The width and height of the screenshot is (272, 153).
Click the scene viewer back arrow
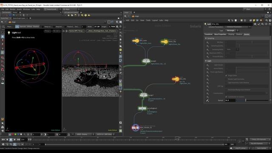pyautogui.click(x=2, y=22)
